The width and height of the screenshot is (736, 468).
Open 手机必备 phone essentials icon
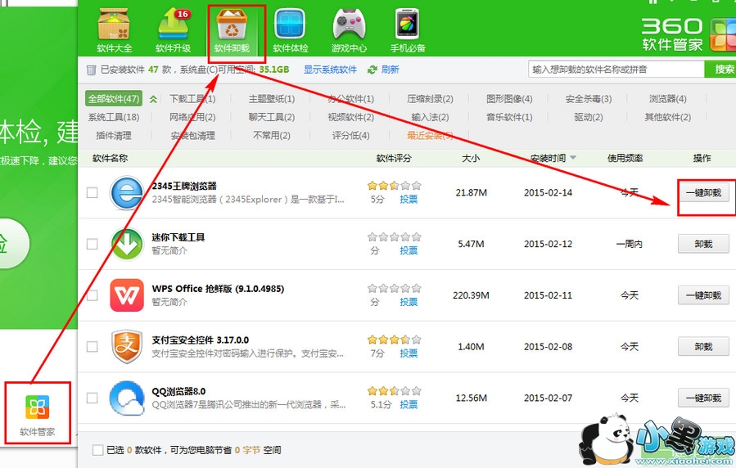[408, 30]
